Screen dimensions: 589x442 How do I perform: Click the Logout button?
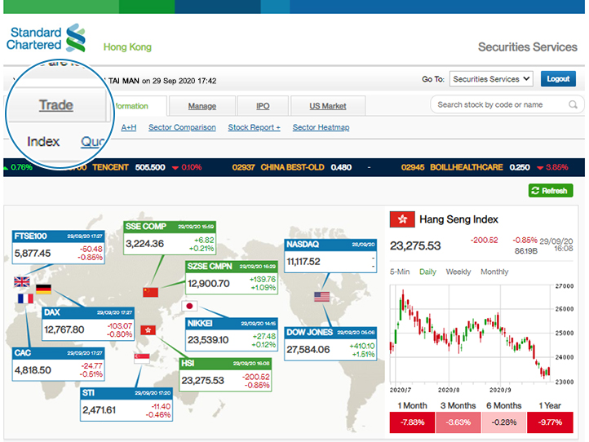pyautogui.click(x=558, y=79)
